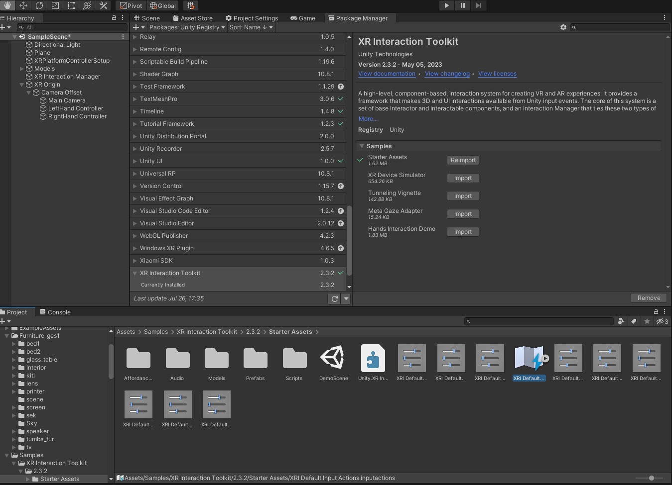Image resolution: width=672 pixels, height=485 pixels.
Task: Click the Project search field
Action: (x=539, y=321)
